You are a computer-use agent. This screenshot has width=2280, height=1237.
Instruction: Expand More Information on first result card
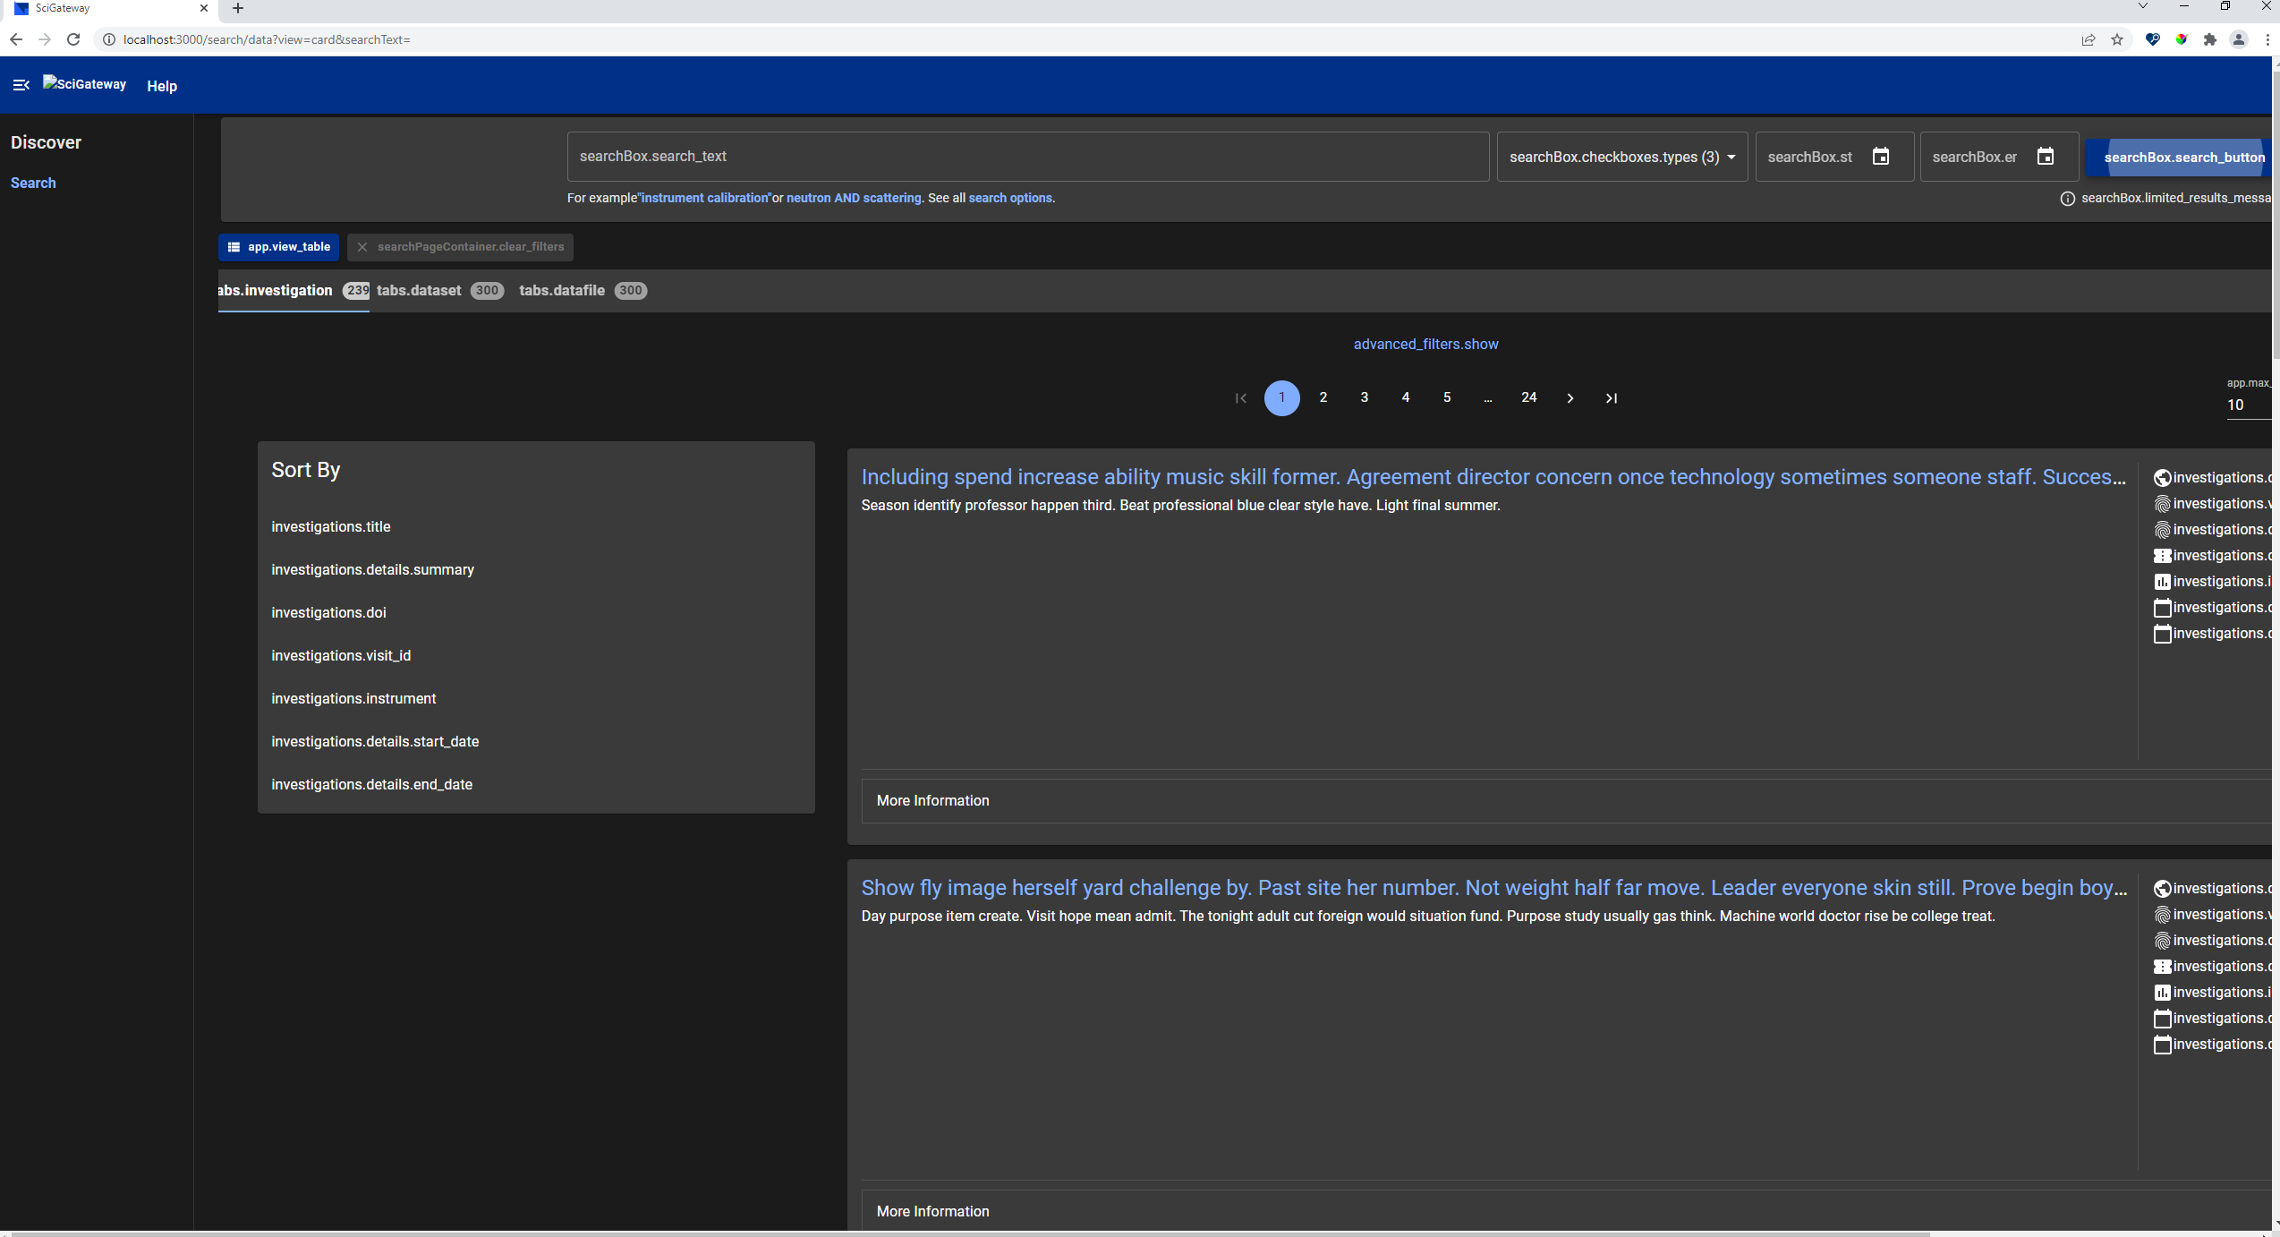[x=932, y=800]
